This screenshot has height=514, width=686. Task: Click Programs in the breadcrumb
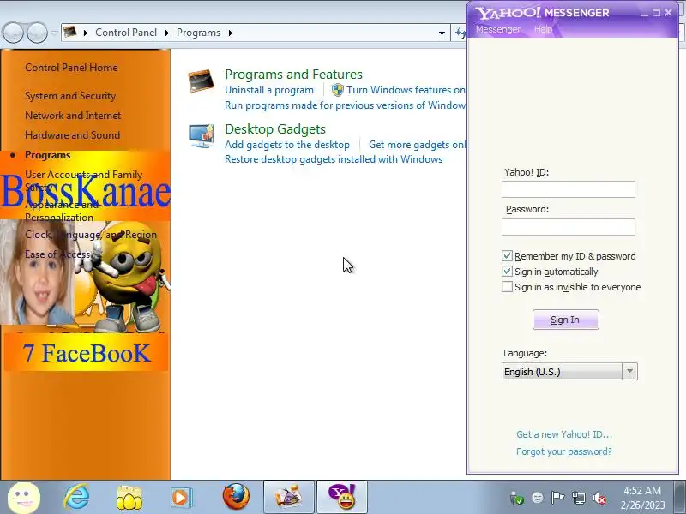(x=198, y=33)
